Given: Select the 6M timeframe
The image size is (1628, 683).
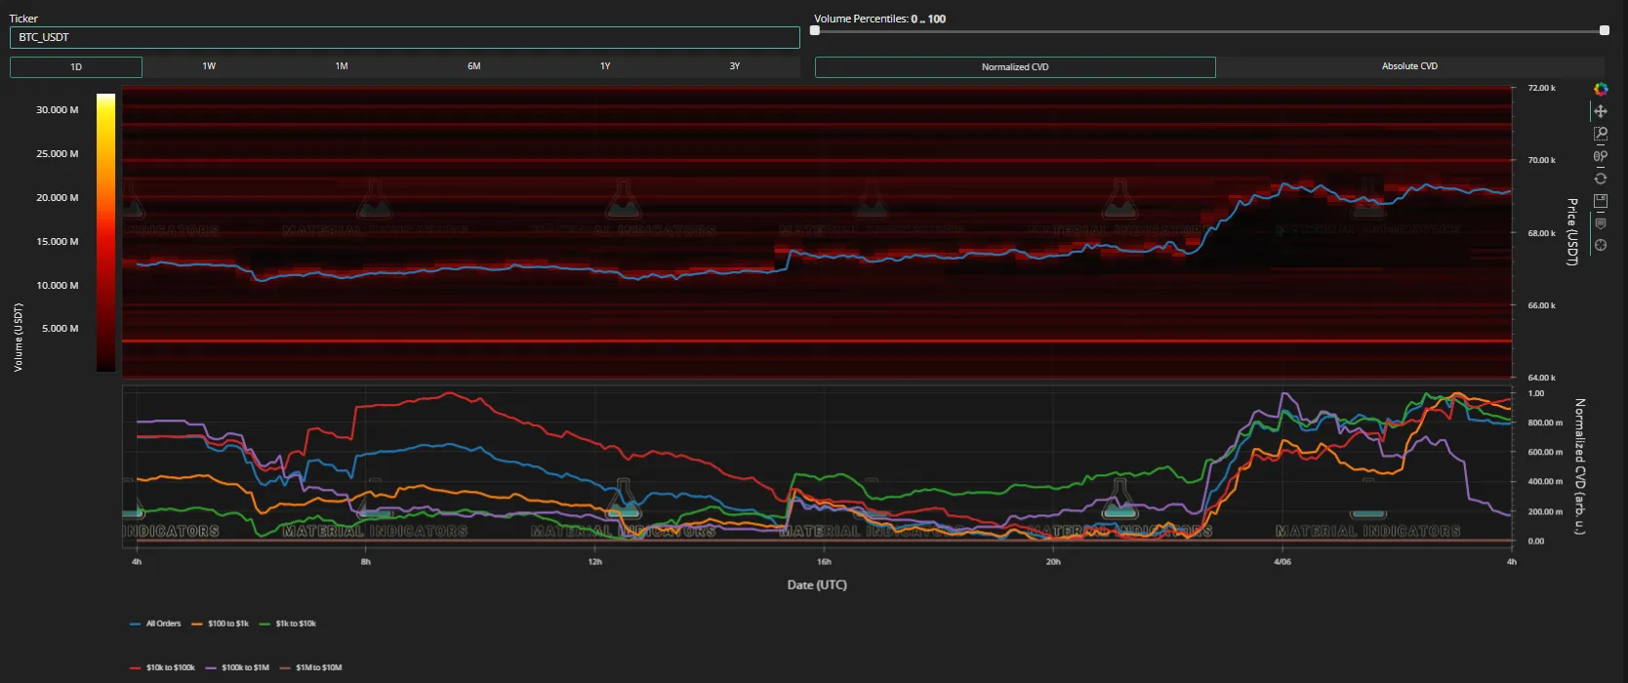Looking at the screenshot, I should (x=473, y=66).
